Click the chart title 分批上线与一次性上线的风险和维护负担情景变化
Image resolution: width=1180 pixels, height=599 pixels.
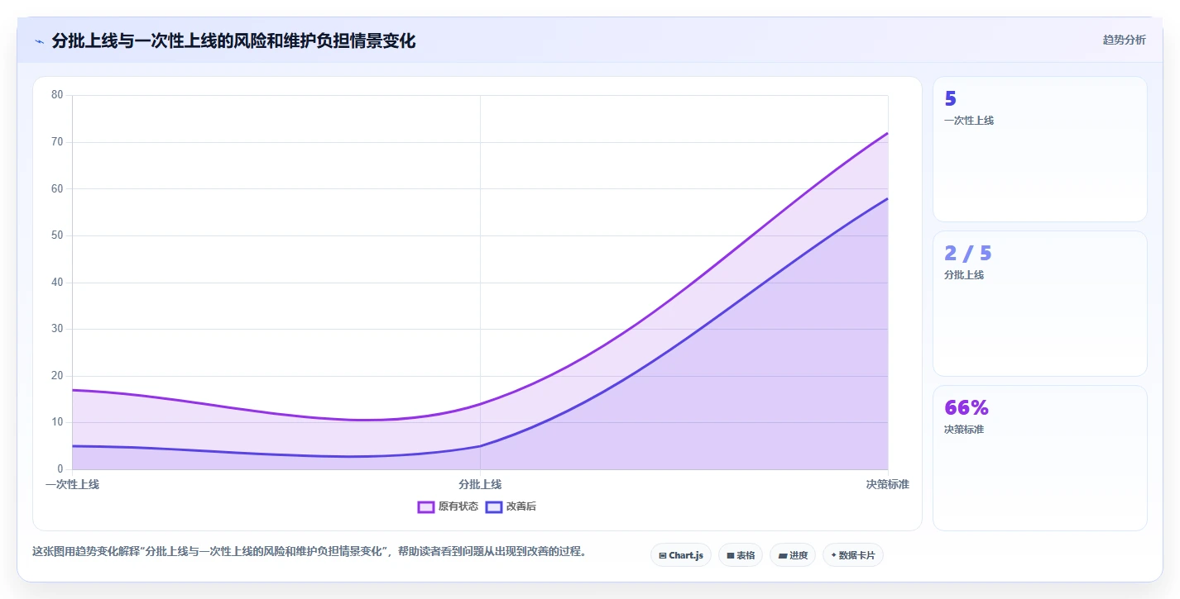pyautogui.click(x=233, y=40)
